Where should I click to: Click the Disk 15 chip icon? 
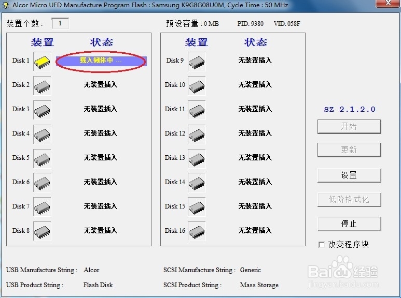[197, 207]
